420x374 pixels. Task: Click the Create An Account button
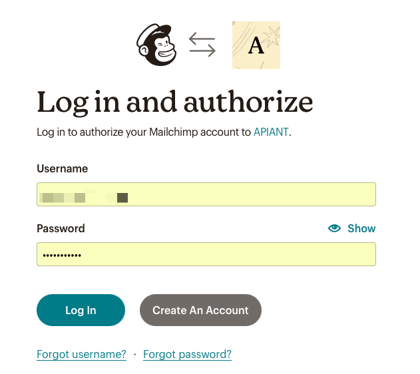(200, 310)
